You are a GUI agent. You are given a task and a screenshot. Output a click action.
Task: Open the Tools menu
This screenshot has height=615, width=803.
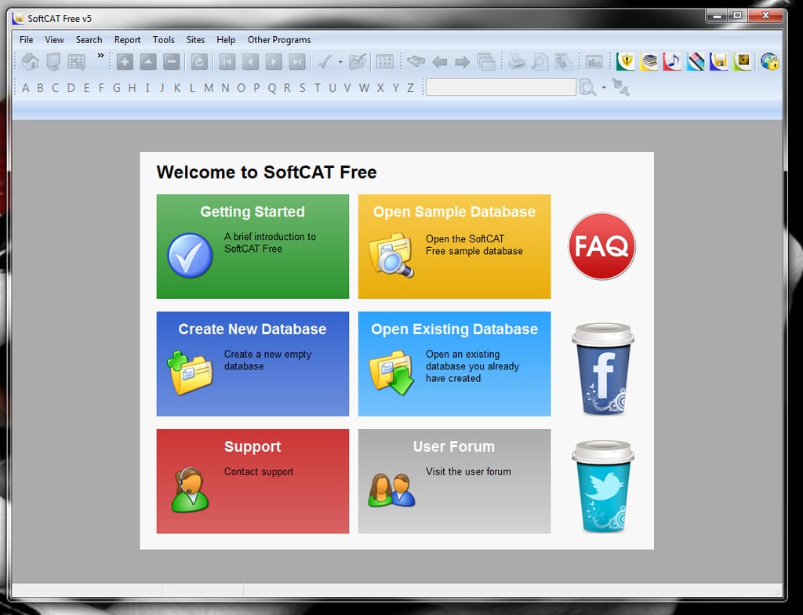(x=163, y=39)
